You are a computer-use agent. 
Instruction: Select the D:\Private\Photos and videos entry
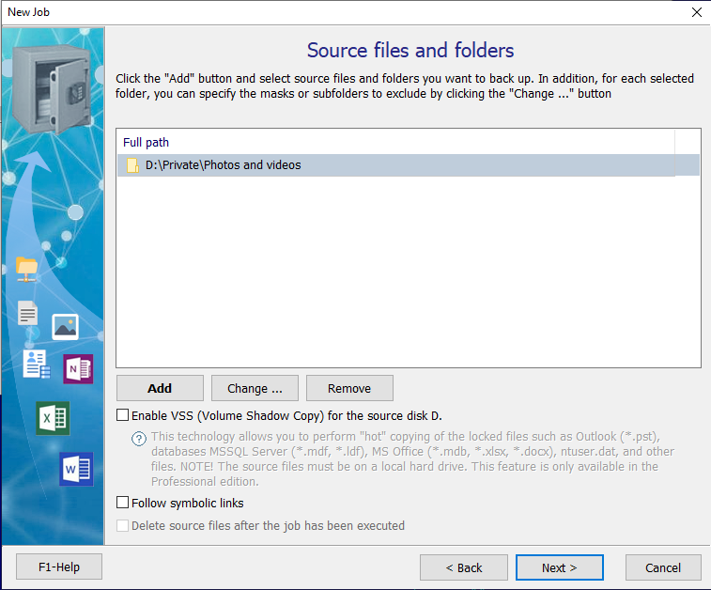224,165
